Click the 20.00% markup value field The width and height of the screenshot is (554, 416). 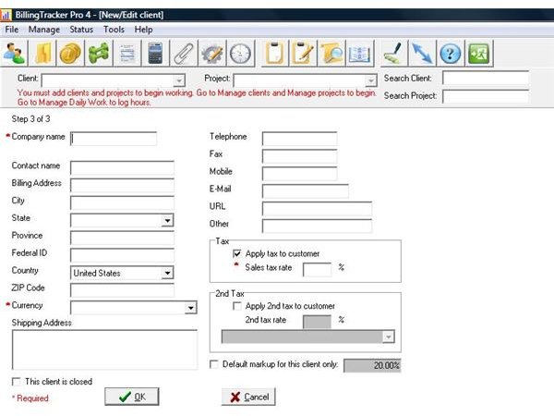click(372, 365)
